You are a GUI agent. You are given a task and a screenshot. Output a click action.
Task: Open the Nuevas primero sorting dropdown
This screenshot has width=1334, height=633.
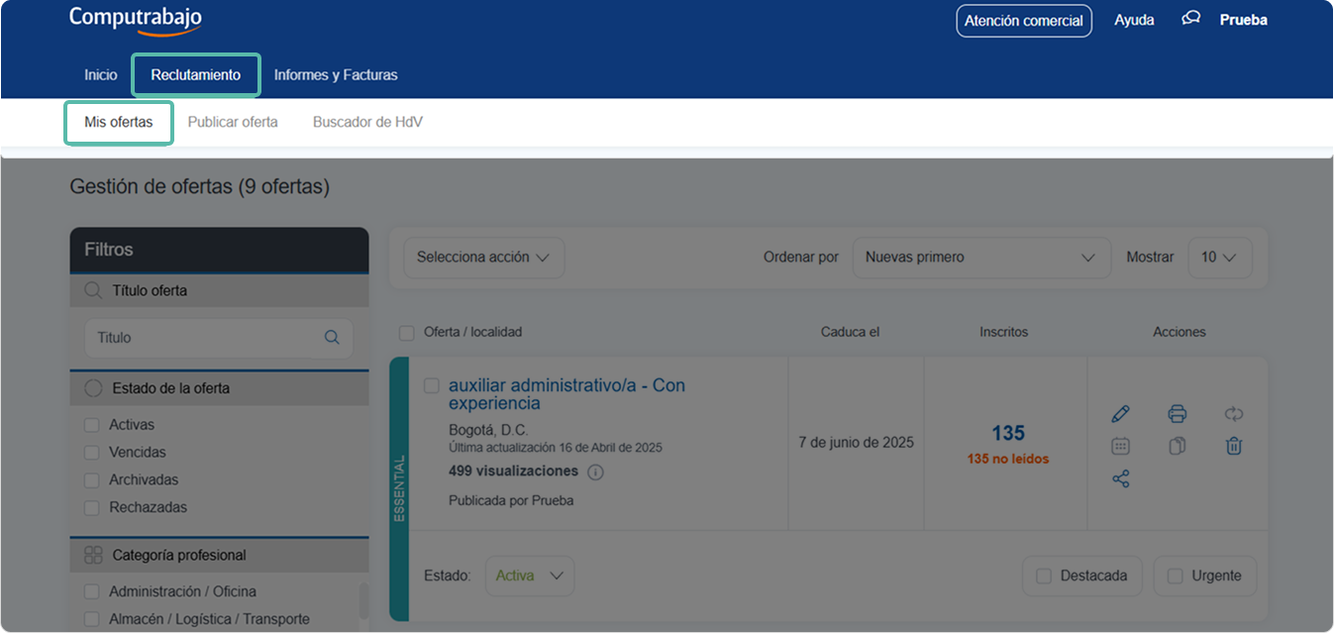(980, 257)
